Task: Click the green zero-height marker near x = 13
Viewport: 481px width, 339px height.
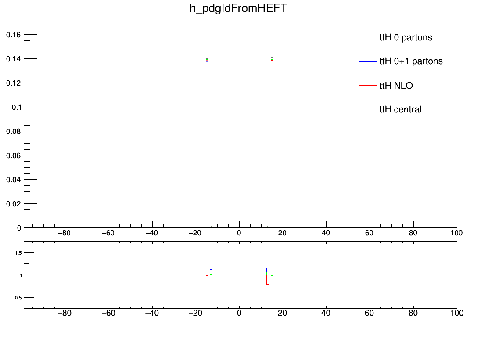Action: click(x=268, y=227)
